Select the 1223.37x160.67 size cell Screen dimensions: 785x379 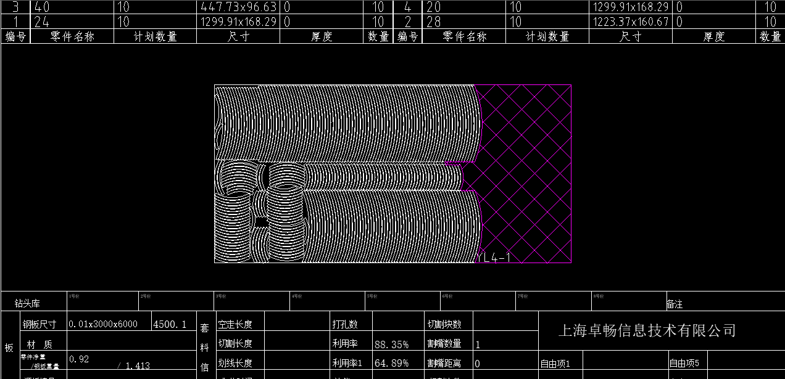pos(631,22)
